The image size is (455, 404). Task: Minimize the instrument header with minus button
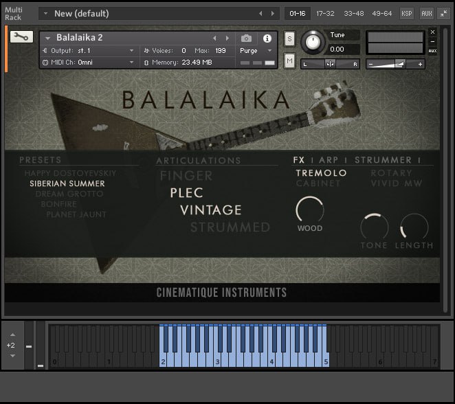click(432, 41)
